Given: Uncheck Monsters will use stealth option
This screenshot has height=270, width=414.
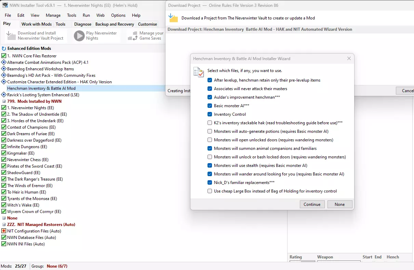Looking at the screenshot, I should pyautogui.click(x=210, y=166).
